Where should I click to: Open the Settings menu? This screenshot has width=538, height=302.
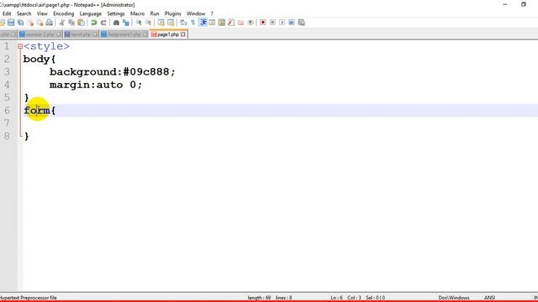116,13
